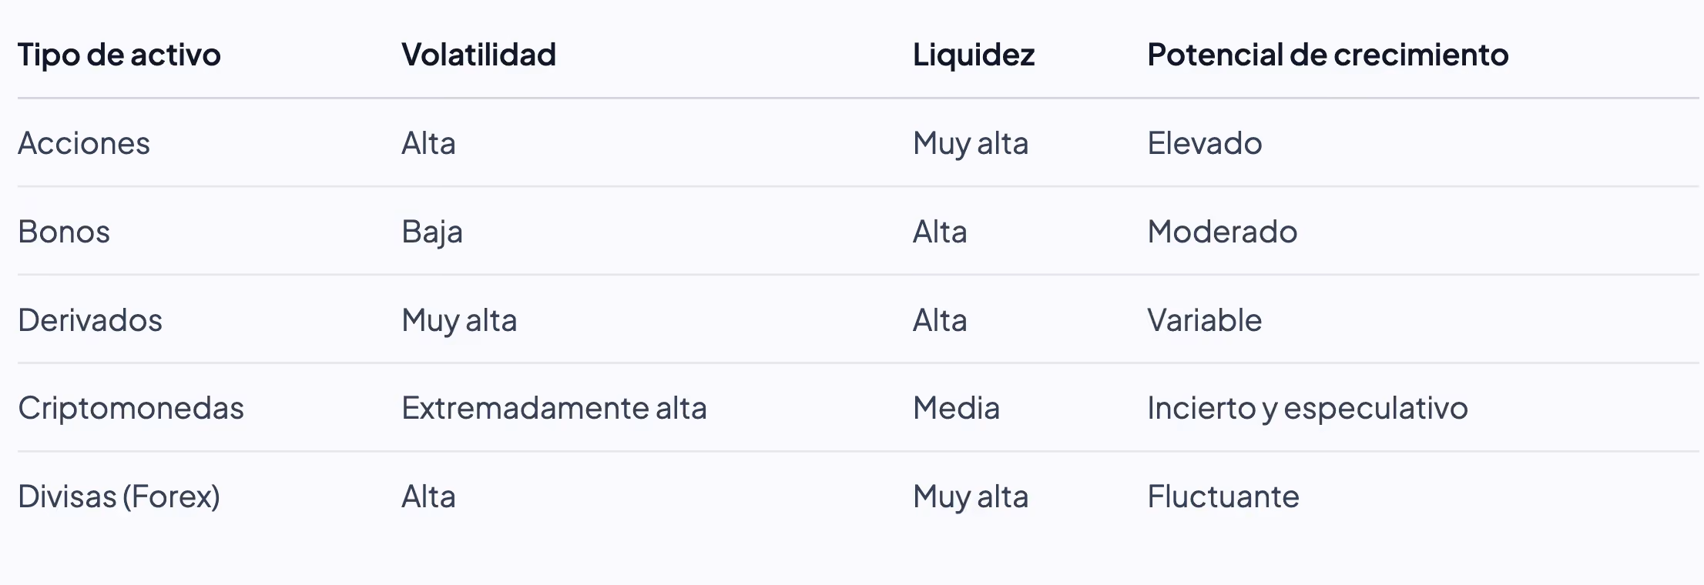The image size is (1704, 585).
Task: Click 'Muy alta' liquidity cell for Acciones
Action: (x=971, y=143)
